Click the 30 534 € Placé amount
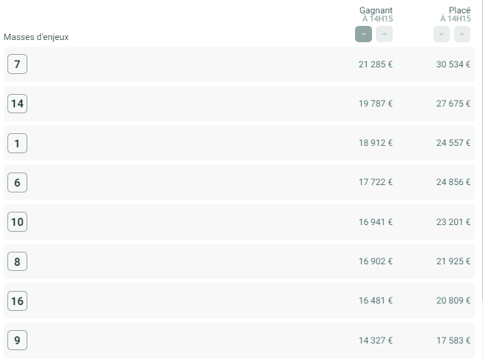The image size is (483, 362). (453, 64)
